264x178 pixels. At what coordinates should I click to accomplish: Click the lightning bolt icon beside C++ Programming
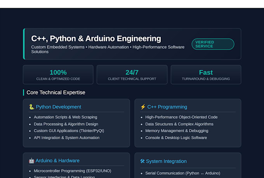(143, 107)
